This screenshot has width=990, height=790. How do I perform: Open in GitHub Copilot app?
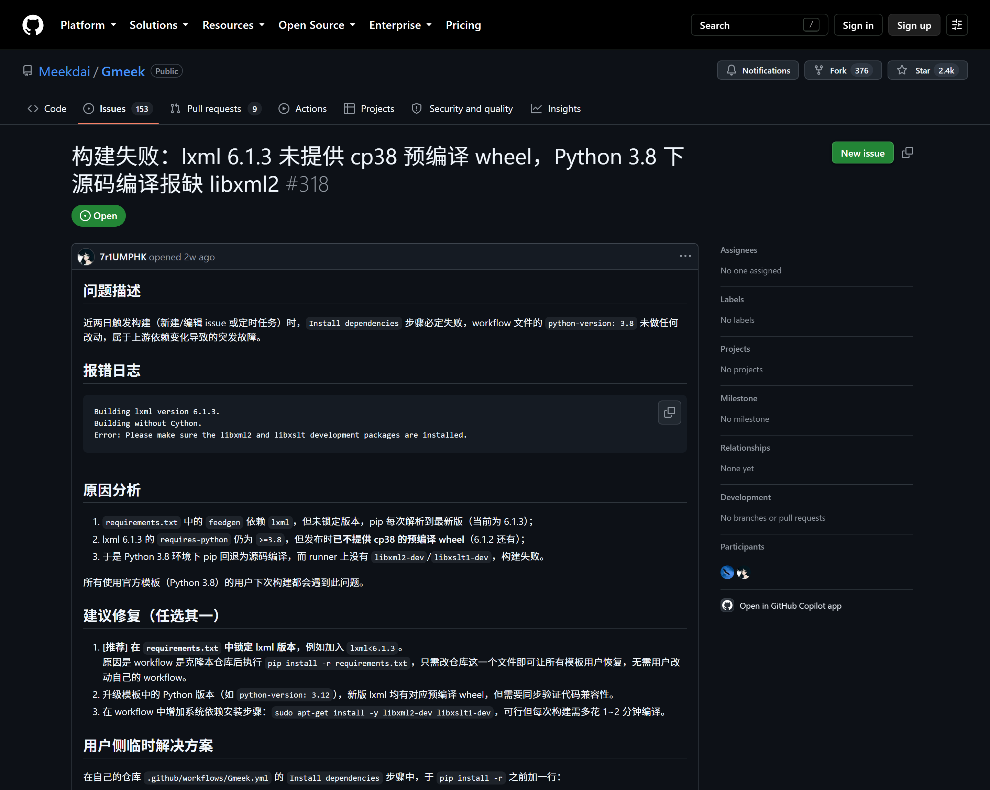790,606
